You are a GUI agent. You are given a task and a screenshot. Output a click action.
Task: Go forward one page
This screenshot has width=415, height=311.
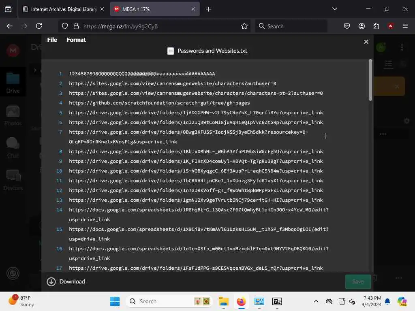[24, 26]
